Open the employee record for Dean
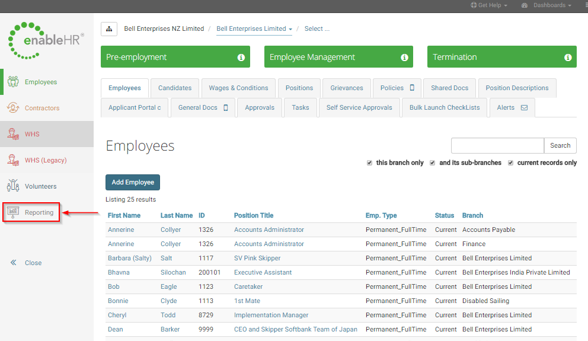Image resolution: width=588 pixels, height=341 pixels. point(115,329)
